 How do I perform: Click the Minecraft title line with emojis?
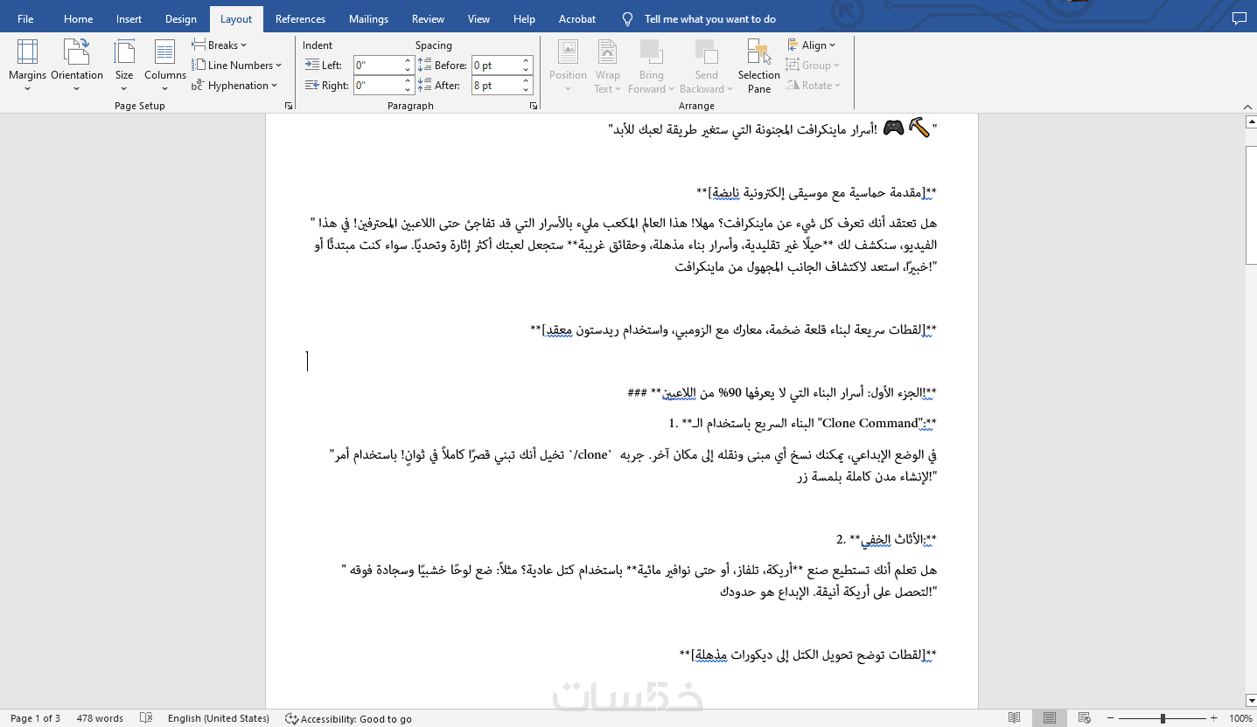tap(772, 129)
